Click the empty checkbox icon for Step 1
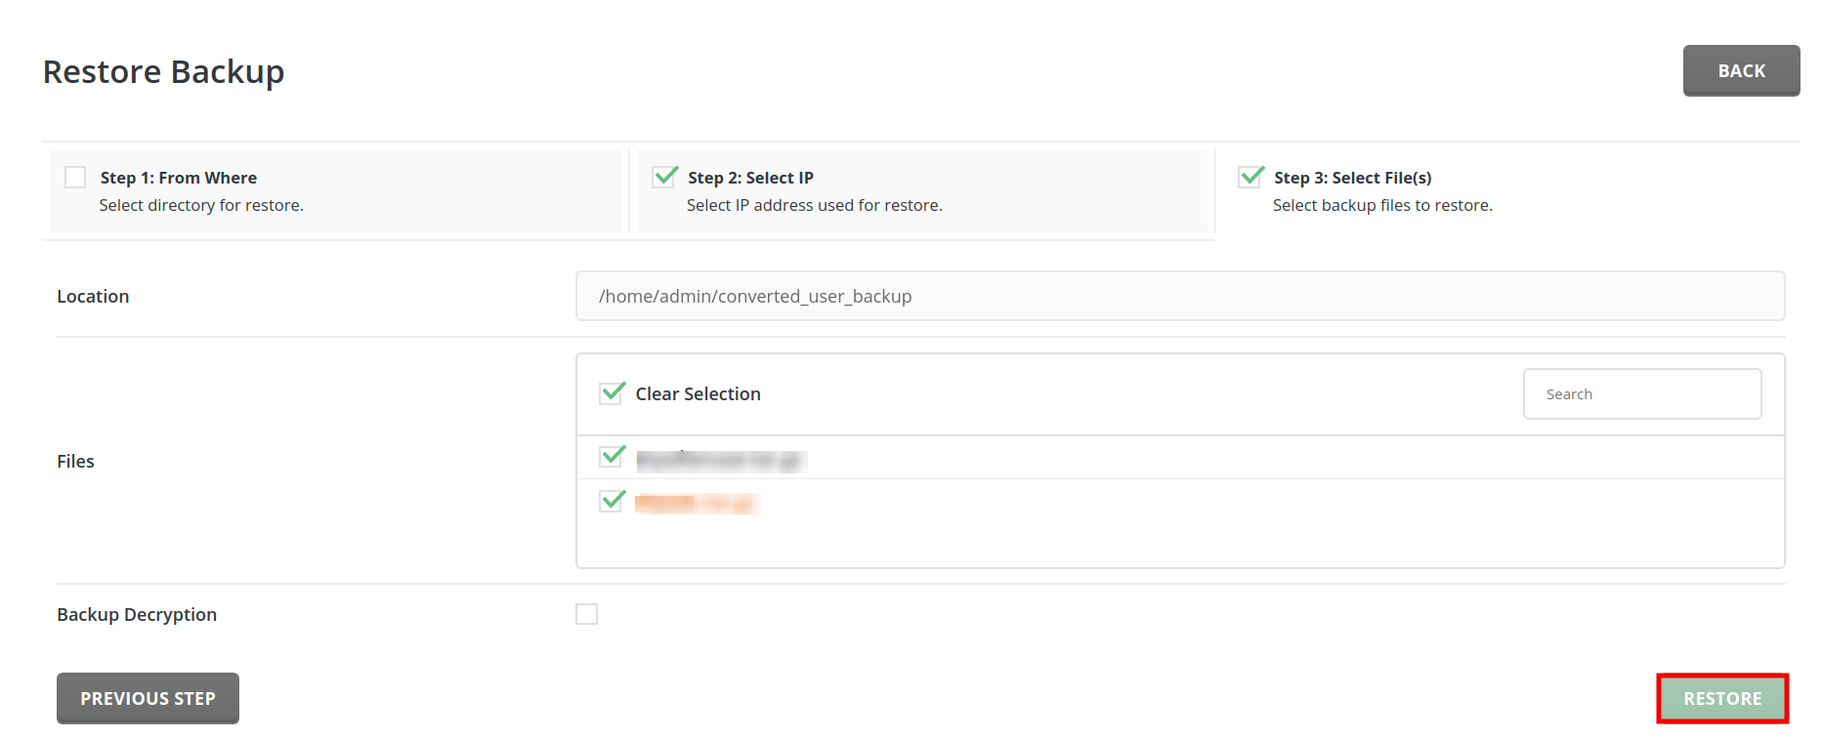The height and width of the screenshot is (739, 1822). pyautogui.click(x=75, y=177)
